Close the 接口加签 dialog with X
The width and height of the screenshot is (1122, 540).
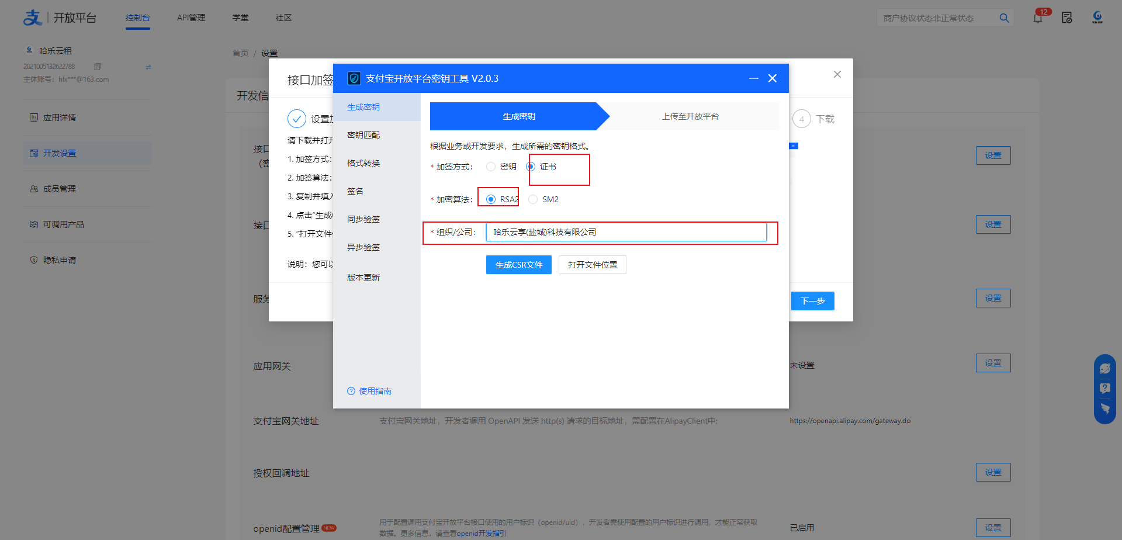[837, 74]
